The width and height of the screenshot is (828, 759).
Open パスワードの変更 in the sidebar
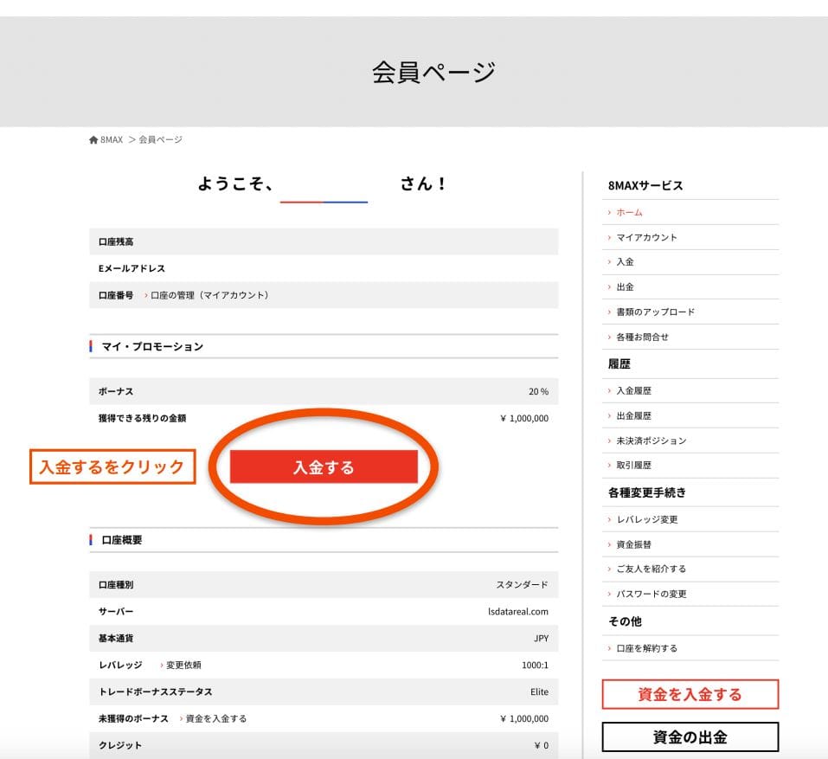[x=651, y=594]
